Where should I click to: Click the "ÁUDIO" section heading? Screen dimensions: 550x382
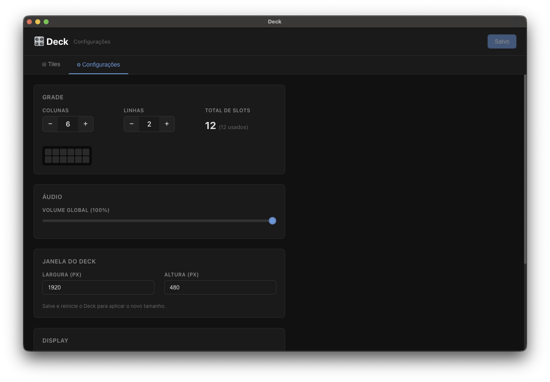pyautogui.click(x=52, y=197)
